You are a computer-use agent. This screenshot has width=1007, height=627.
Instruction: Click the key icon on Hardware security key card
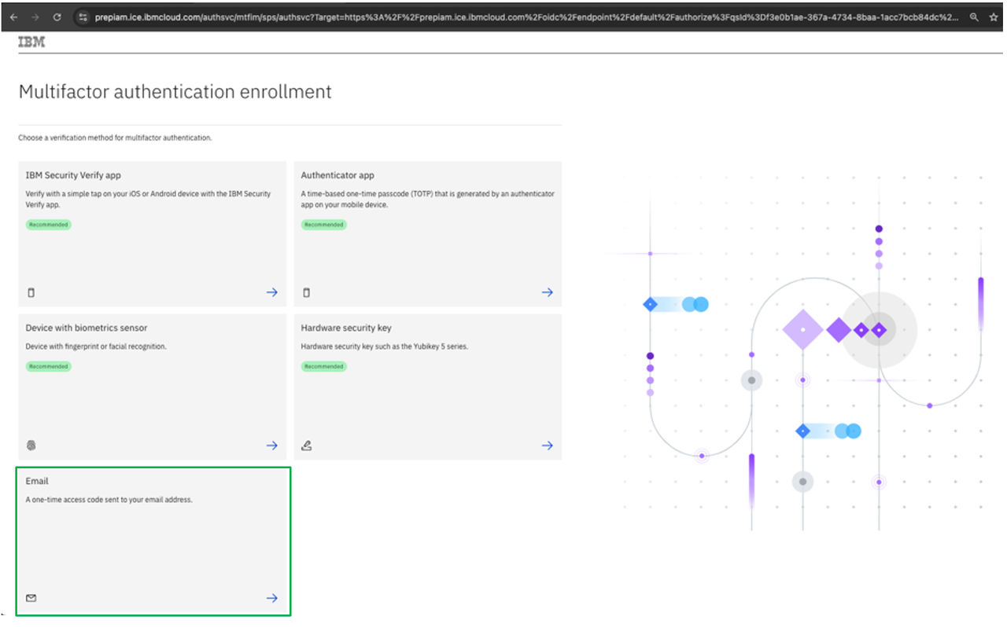point(307,445)
